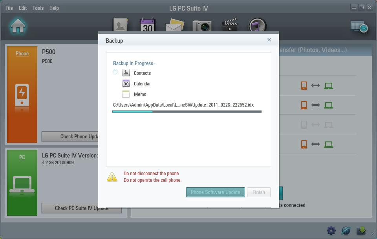This screenshot has height=239, width=377.
Task: Click the Phone link label
Action: pyautogui.click(x=22, y=54)
